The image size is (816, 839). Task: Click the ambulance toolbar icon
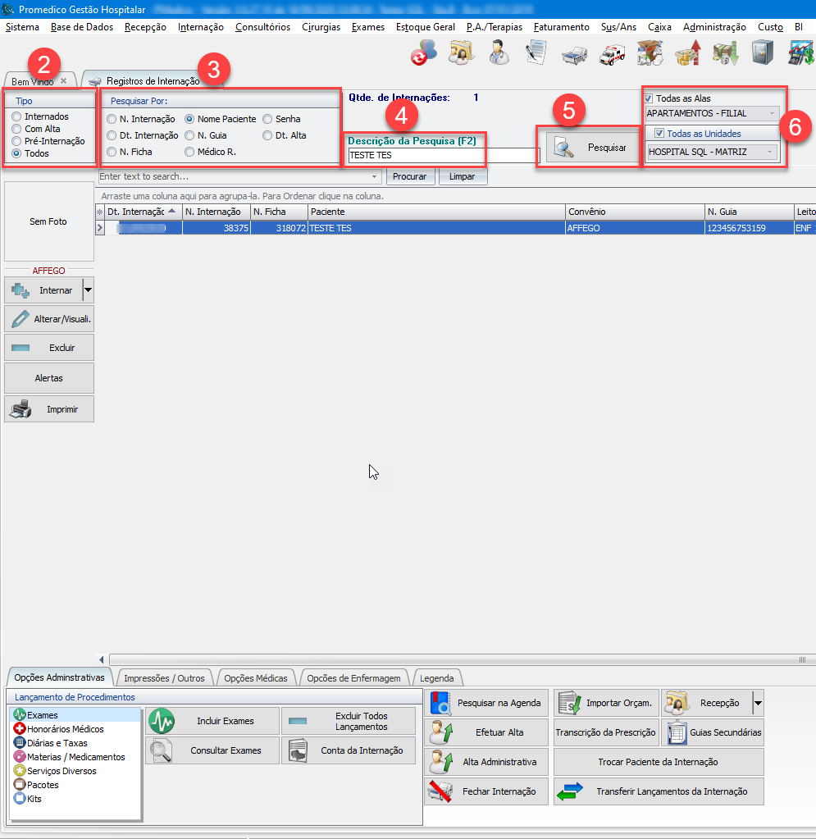coord(613,53)
